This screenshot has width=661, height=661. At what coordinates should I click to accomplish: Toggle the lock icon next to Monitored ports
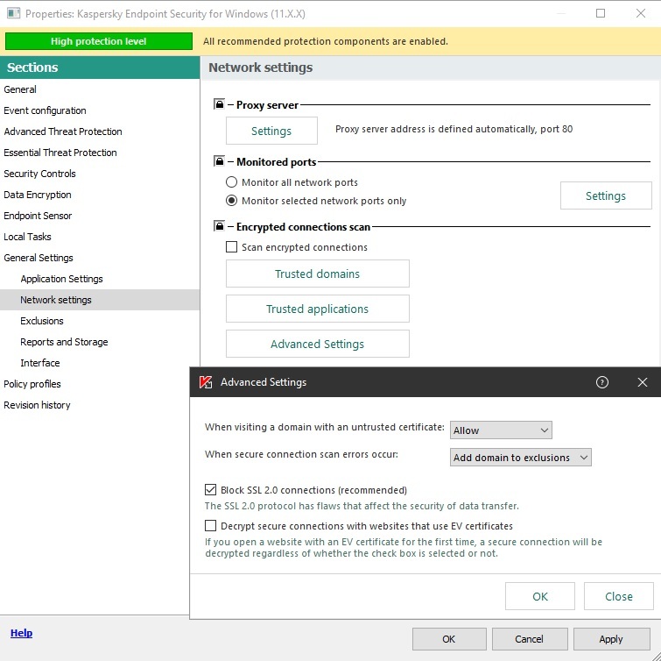coord(220,162)
